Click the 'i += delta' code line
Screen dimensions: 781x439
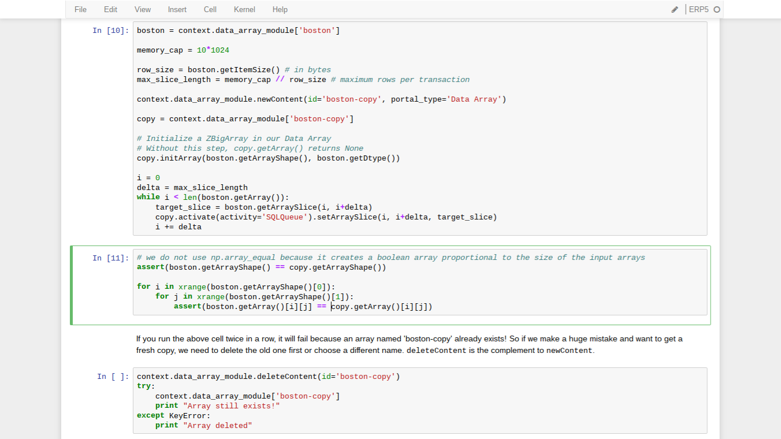(178, 227)
